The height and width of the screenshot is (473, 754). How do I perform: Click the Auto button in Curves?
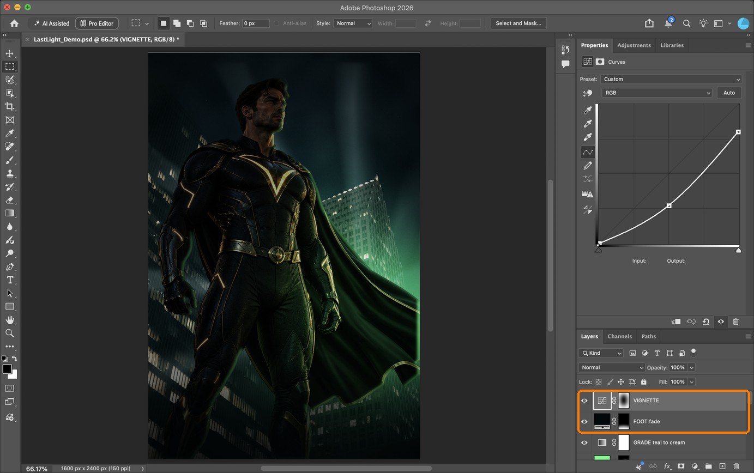(x=729, y=93)
